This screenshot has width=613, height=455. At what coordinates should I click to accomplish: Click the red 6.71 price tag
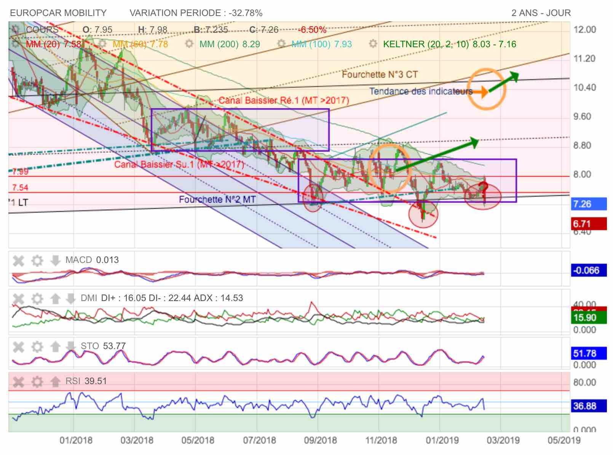coord(589,224)
